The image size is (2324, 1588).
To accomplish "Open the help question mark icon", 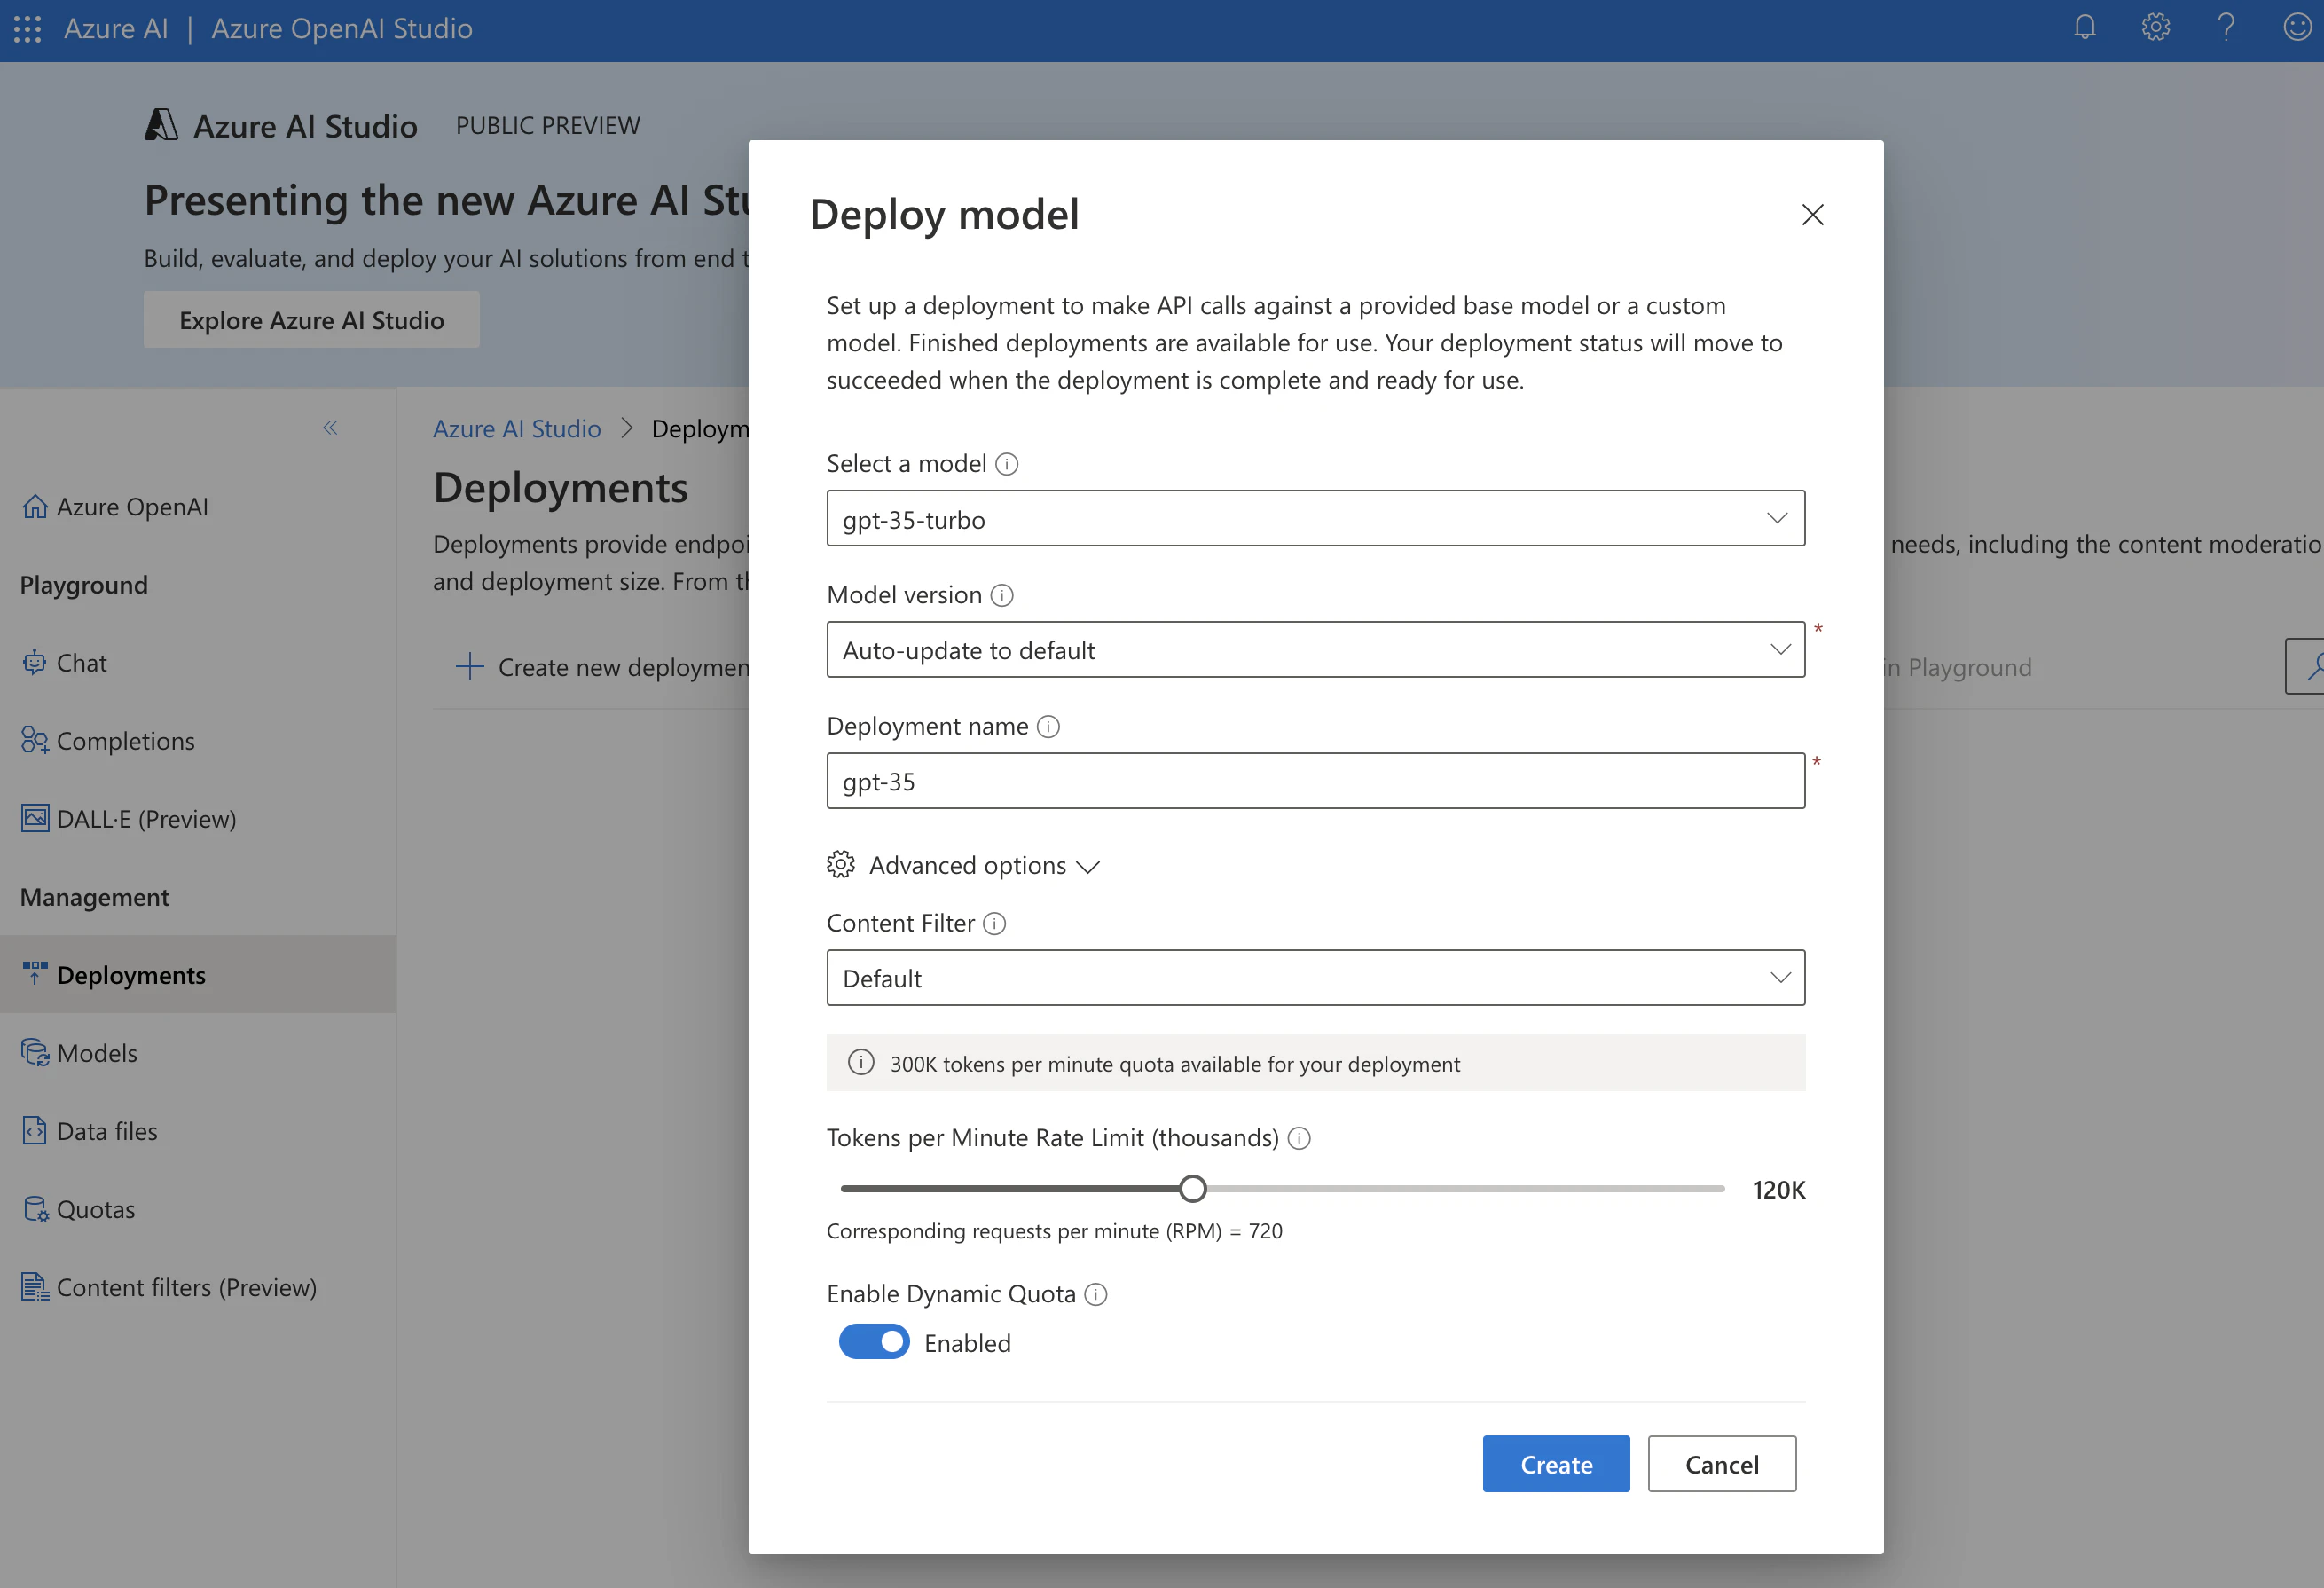I will (x=2226, y=27).
